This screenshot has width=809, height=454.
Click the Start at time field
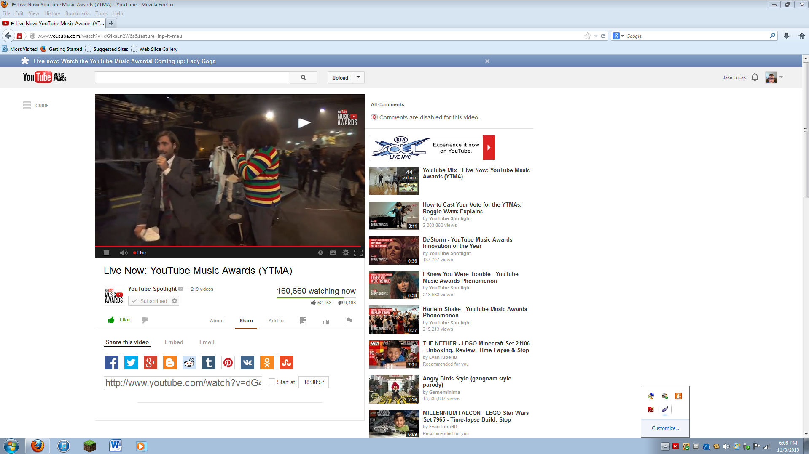[x=314, y=382]
